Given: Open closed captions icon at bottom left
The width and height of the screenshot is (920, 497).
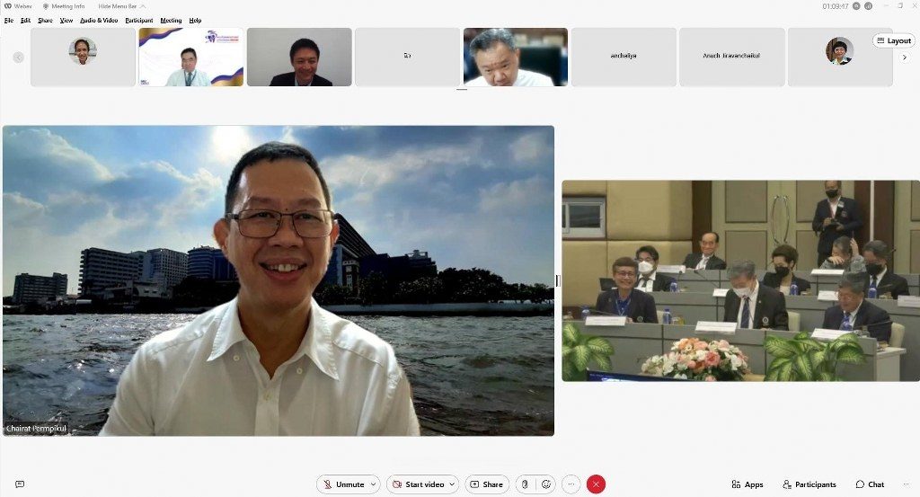Looking at the screenshot, I should [x=20, y=484].
